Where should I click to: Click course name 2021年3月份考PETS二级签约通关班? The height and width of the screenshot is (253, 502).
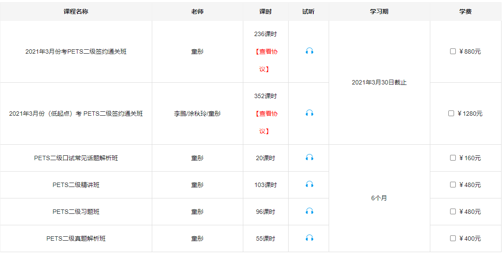[76, 52]
